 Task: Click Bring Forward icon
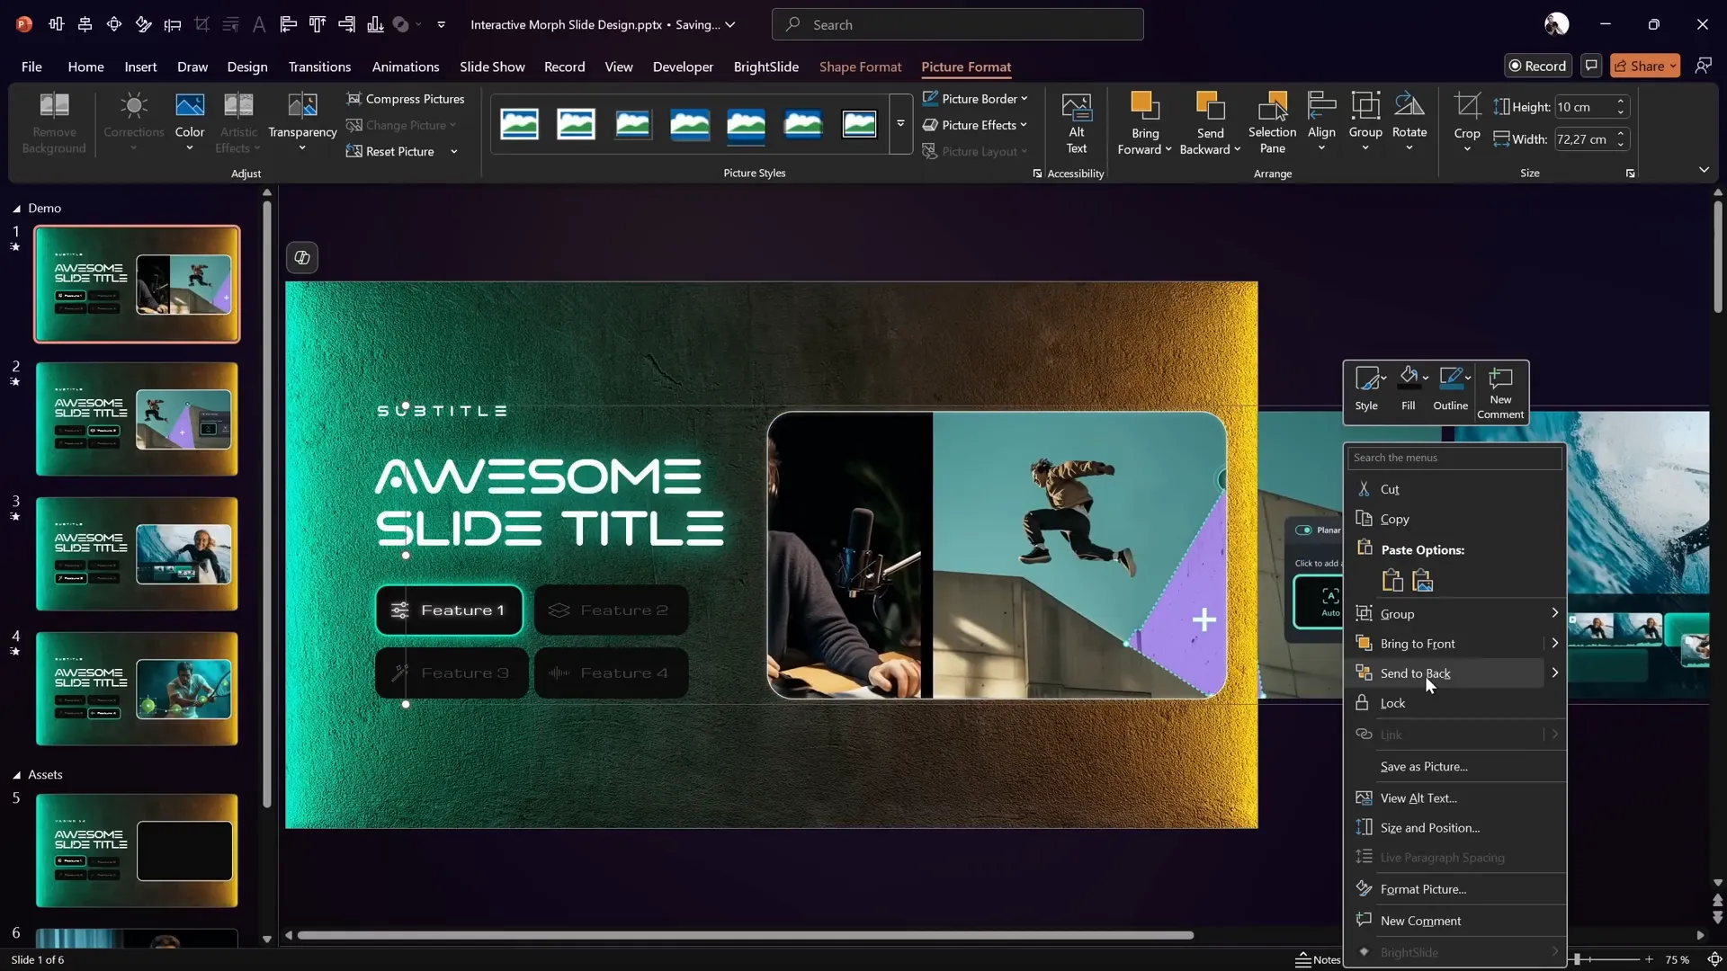click(1144, 106)
